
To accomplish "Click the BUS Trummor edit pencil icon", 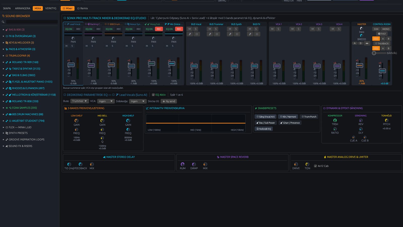I will pos(210,34).
